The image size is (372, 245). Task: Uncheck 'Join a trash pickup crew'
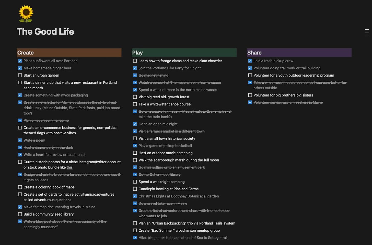250,61
